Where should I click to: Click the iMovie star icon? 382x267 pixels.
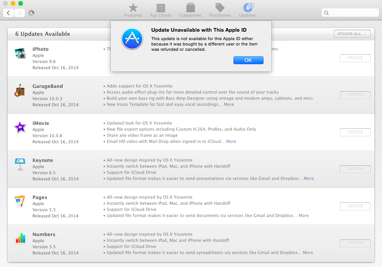pyautogui.click(x=20, y=128)
